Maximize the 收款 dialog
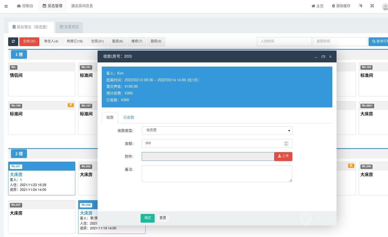The width and height of the screenshot is (388, 237). 323,57
